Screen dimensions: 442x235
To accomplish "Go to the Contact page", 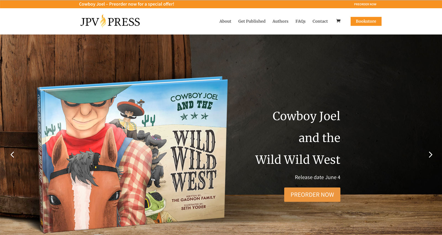I will [320, 21].
